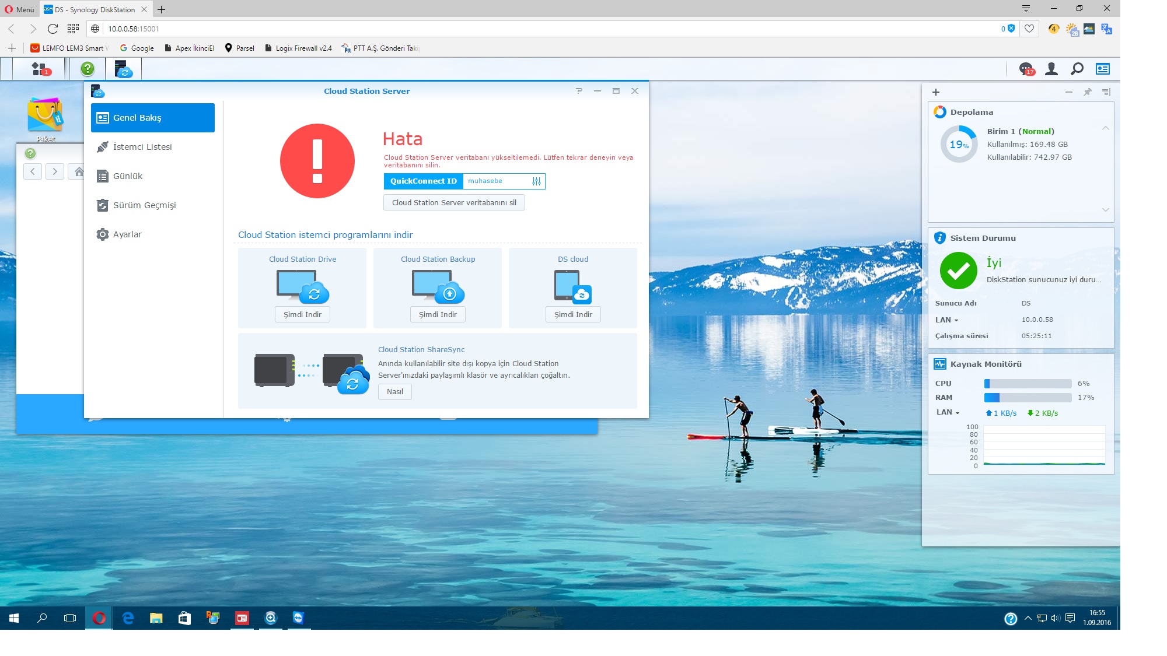The width and height of the screenshot is (1167, 656).
Task: Click the DSM search magnifier icon
Action: click(1077, 69)
